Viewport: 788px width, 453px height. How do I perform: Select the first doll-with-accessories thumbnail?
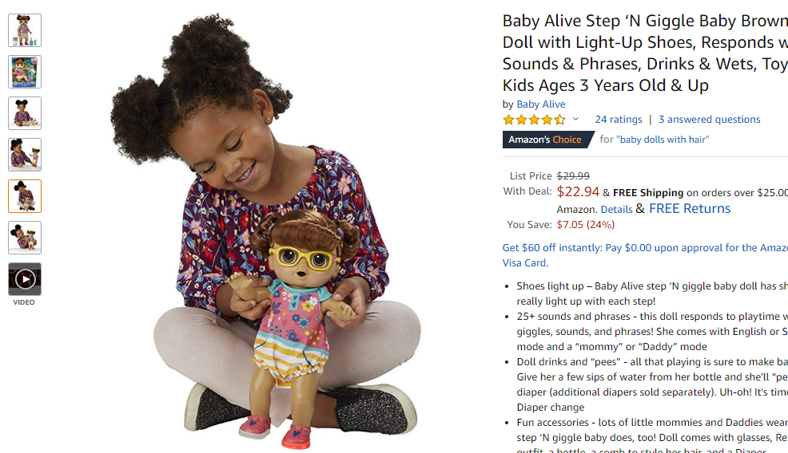point(25,30)
